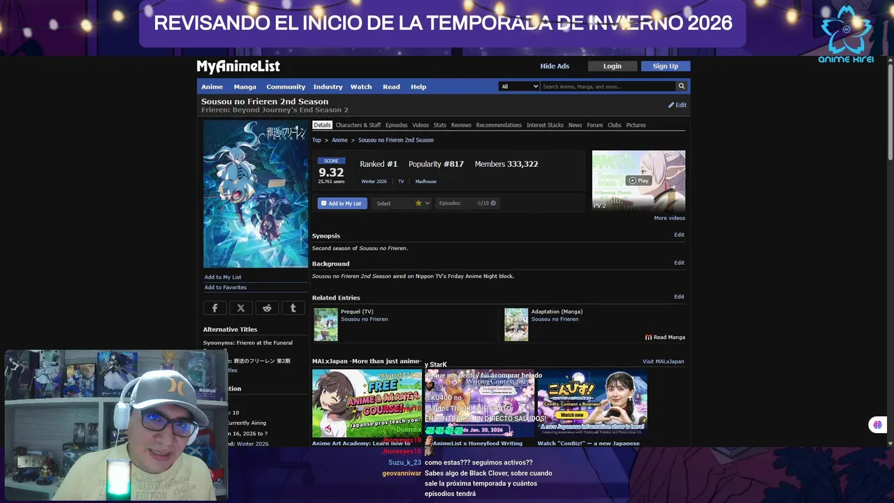Switch to Recommendations tab
This screenshot has width=894, height=503.
499,125
